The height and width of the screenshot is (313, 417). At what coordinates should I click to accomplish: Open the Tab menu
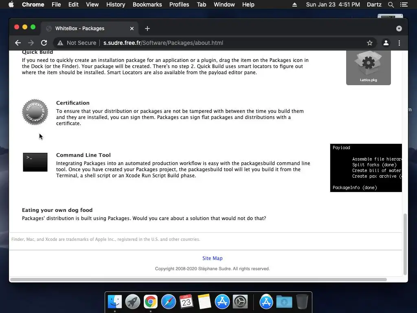click(202, 4)
